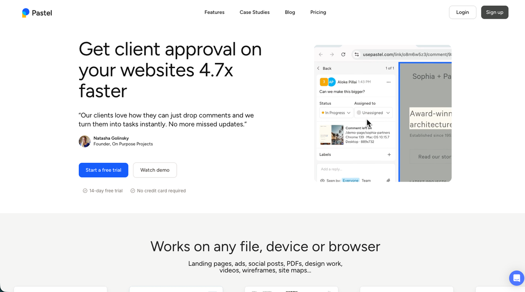Click the reload icon in demo browser
525x292 pixels.
[343, 55]
